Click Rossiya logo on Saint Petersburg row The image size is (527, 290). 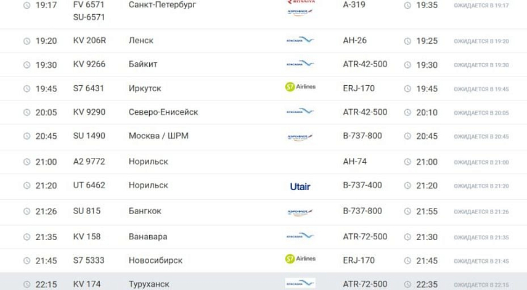300,2
